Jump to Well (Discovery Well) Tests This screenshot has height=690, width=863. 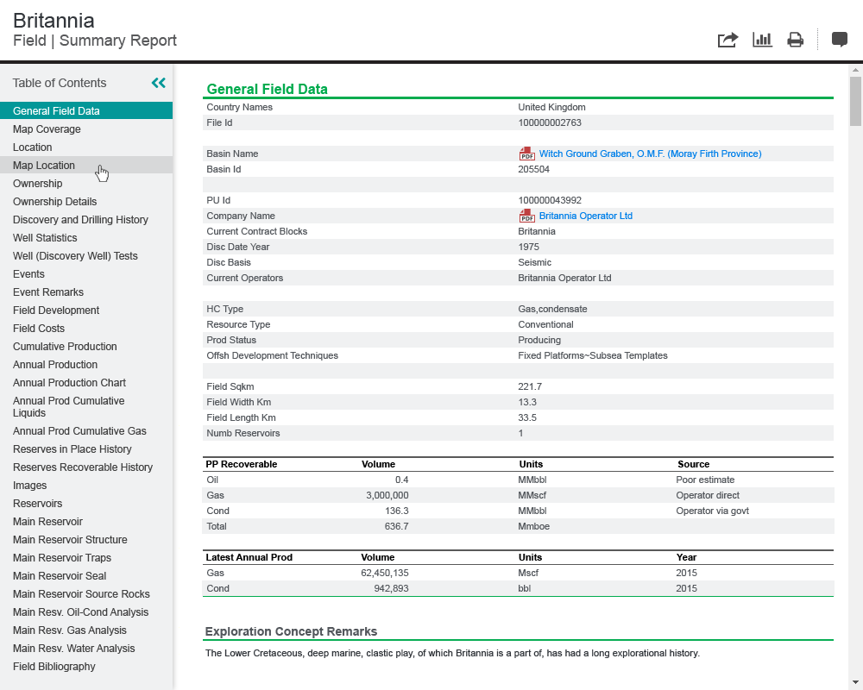coord(75,256)
